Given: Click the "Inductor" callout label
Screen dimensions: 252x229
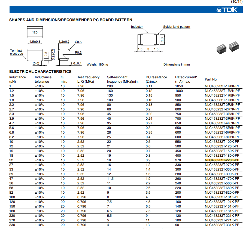Looking at the screenshot, I should tap(137, 27).
